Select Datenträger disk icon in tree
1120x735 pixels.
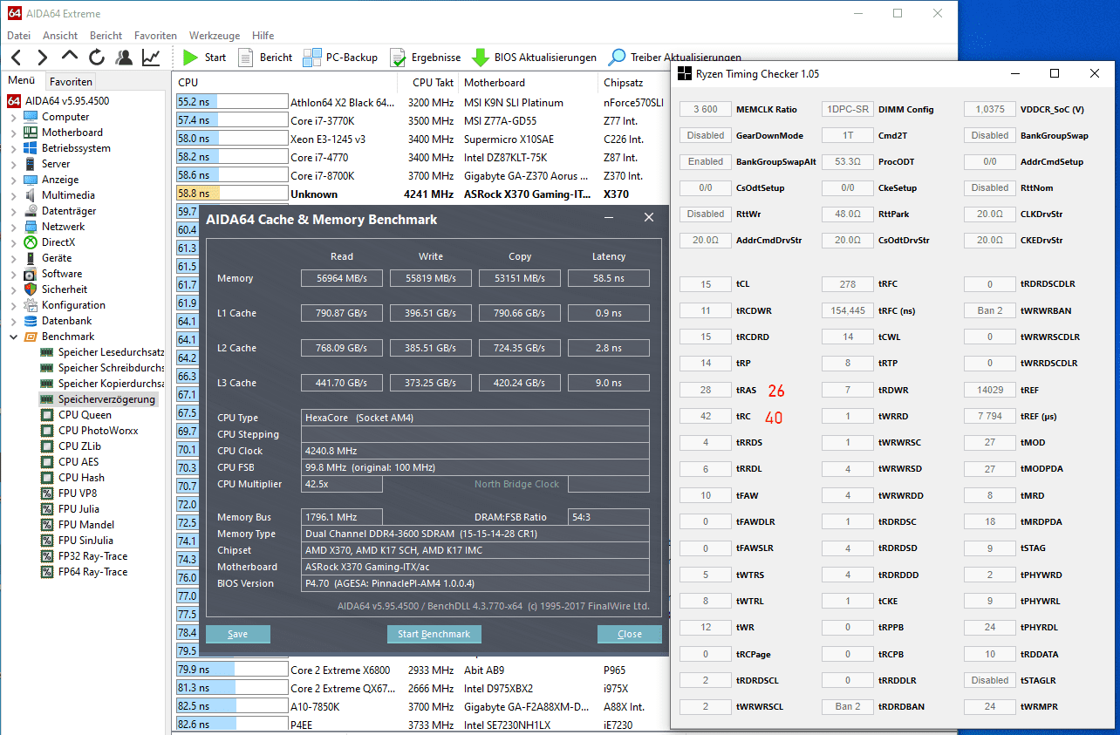tap(31, 211)
